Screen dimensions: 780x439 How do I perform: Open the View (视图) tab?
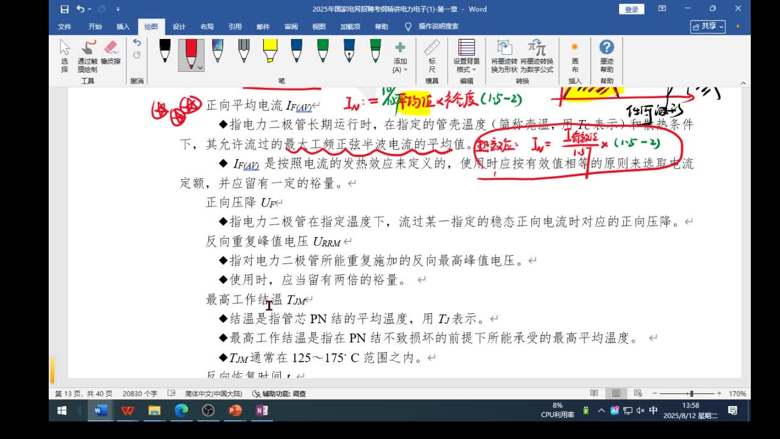point(319,27)
